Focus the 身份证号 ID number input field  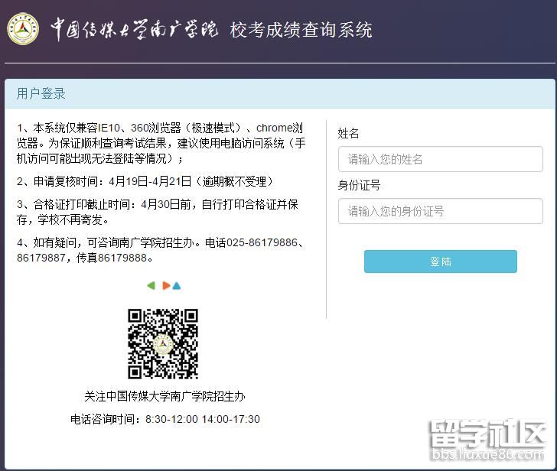pyautogui.click(x=440, y=210)
